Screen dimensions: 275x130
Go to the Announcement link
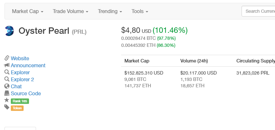point(28,65)
